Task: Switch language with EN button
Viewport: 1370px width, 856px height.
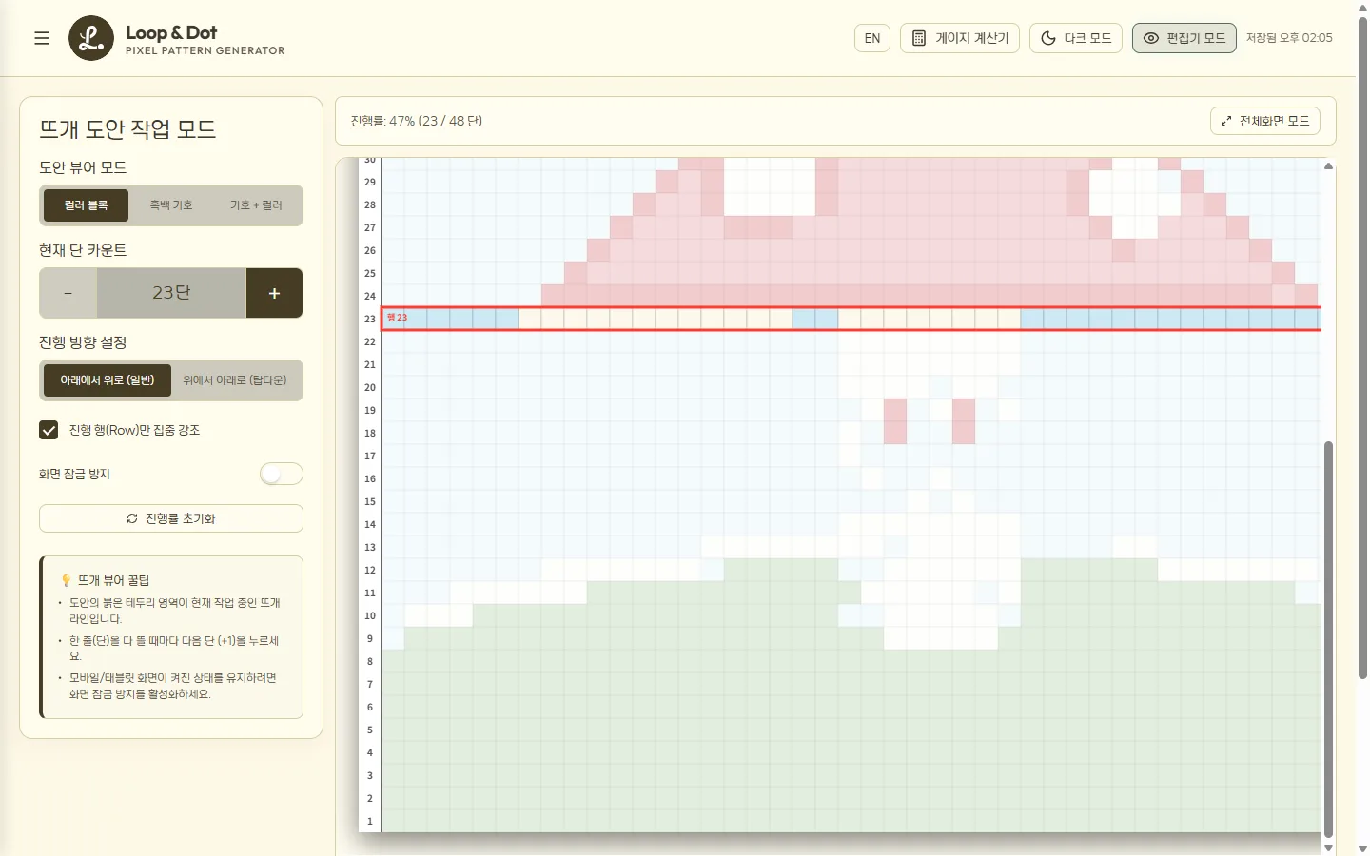Action: 872,38
